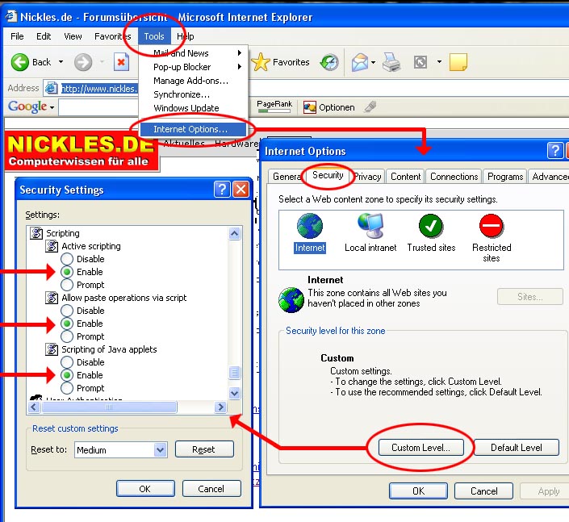Choose Internet Options in Tools menu
Screen dimensions: 569x522
point(193,129)
